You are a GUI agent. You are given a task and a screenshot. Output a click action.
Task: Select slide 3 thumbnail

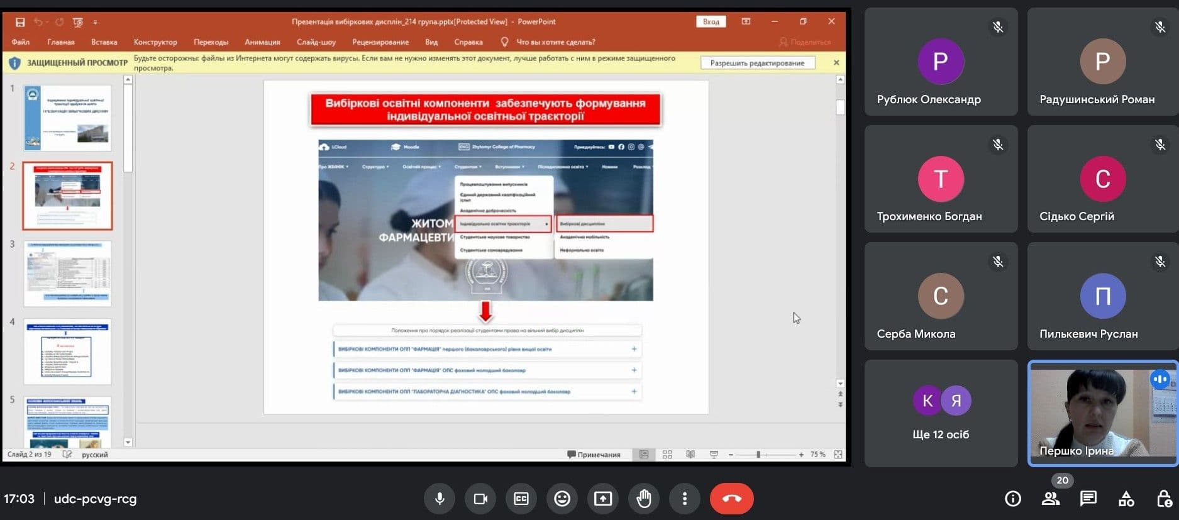pyautogui.click(x=67, y=274)
